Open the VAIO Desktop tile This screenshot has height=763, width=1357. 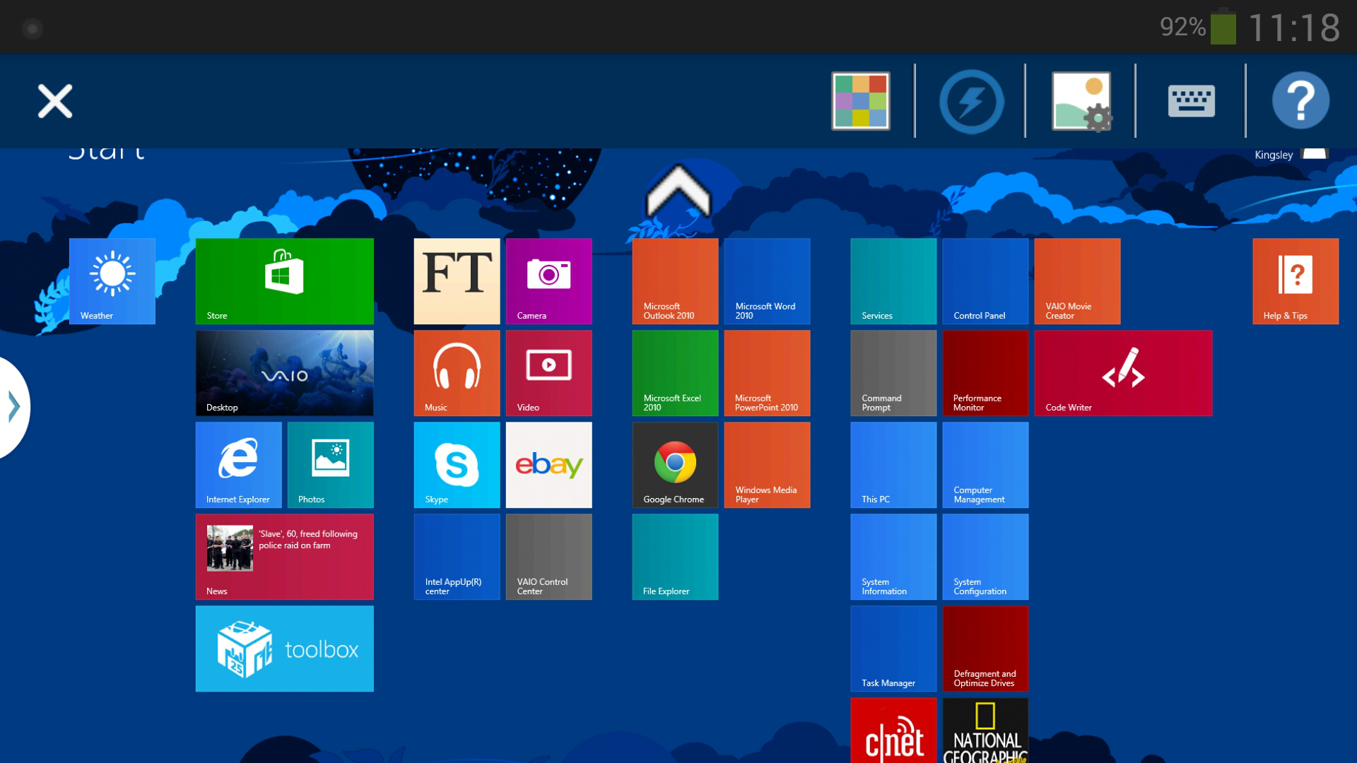[x=285, y=373]
